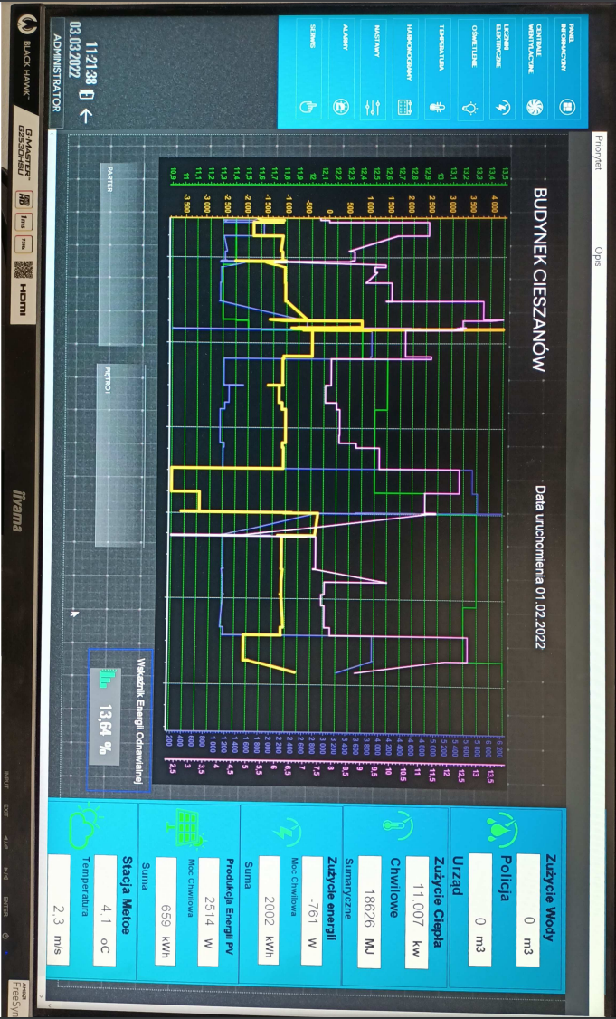Open the Temperatura thermometer icon

pyautogui.click(x=437, y=107)
